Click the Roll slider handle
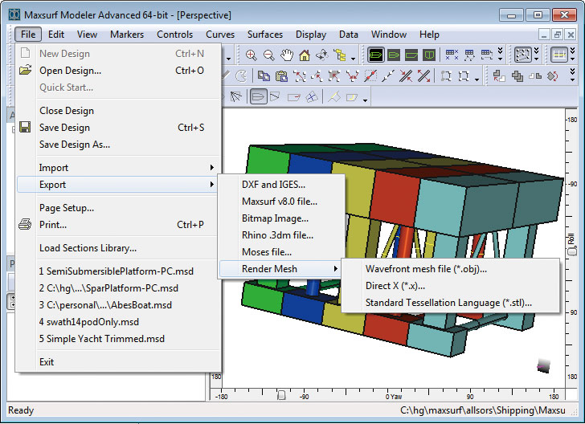The width and height of the screenshot is (585, 424). click(572, 251)
